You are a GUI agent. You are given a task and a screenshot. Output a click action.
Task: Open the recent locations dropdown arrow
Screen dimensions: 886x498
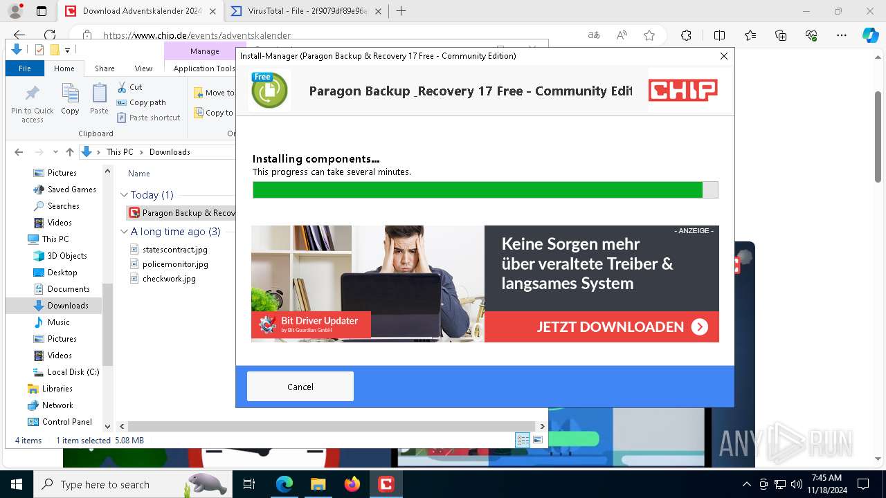point(55,152)
